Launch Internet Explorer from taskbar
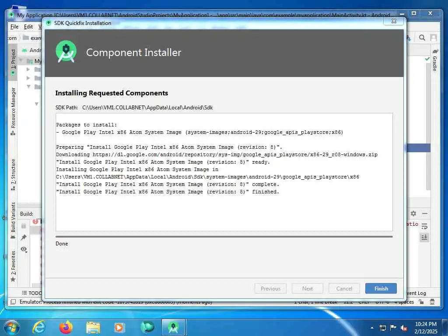 [x=38, y=327]
